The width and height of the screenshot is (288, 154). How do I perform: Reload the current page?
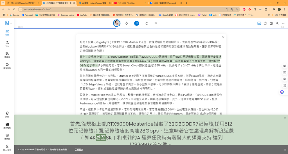coord(14,9)
